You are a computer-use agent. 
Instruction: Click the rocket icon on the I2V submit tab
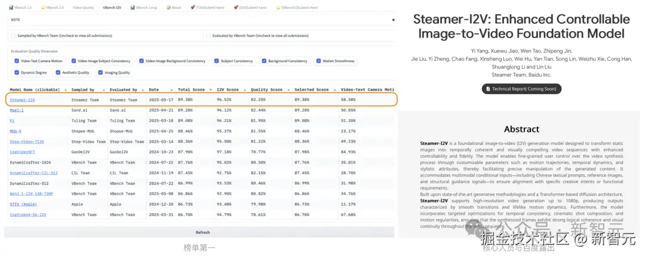[234, 8]
